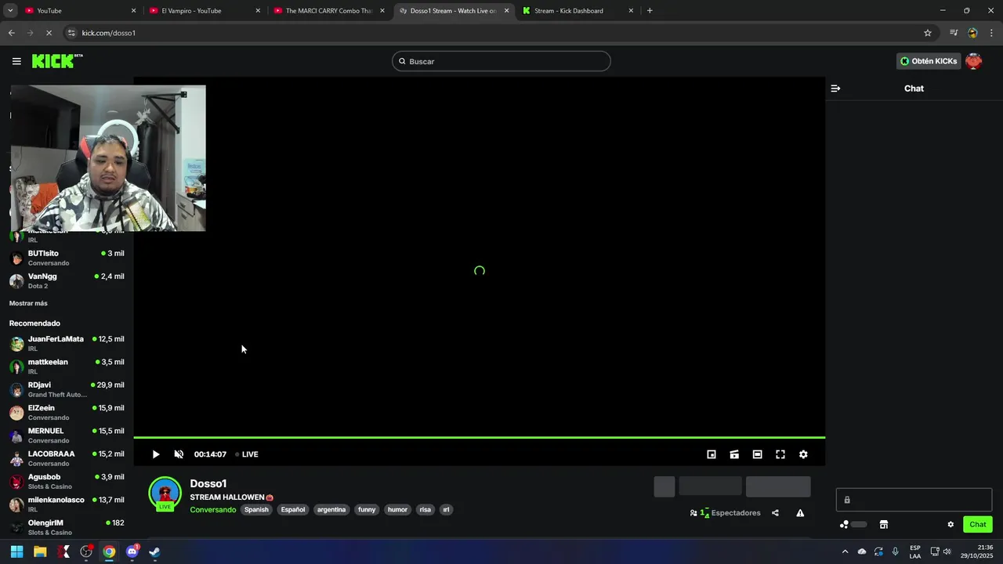1003x564 pixels.
Task: Open player settings gear
Action: pyautogui.click(x=803, y=454)
